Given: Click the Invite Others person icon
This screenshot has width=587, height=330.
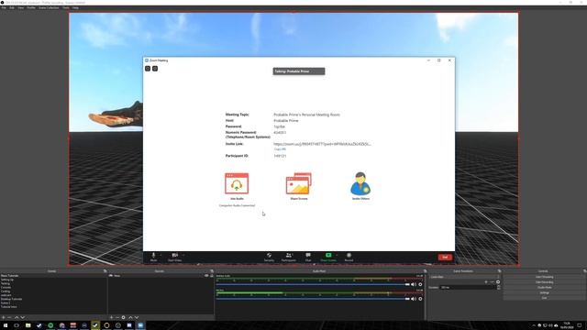Looking at the screenshot, I should coord(360,183).
